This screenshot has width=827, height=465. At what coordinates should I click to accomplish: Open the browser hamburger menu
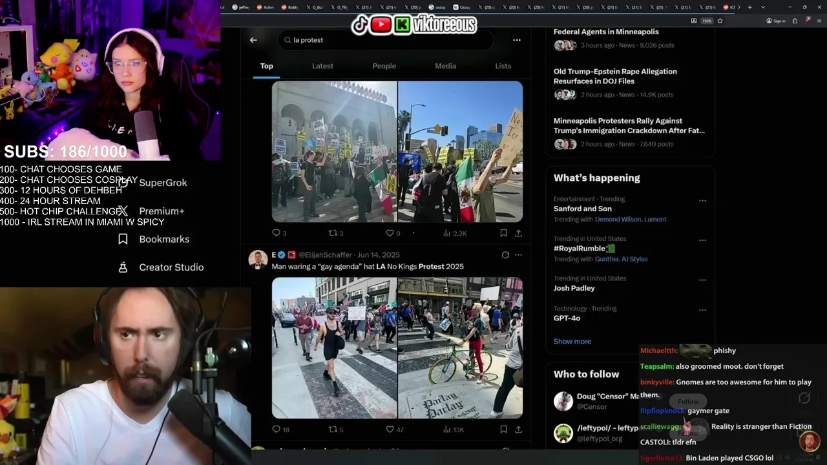click(x=820, y=21)
